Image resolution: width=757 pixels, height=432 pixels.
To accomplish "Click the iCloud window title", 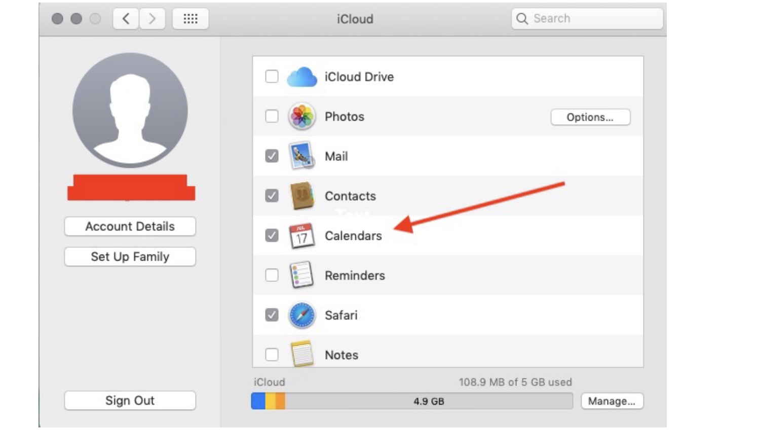I will click(x=355, y=19).
